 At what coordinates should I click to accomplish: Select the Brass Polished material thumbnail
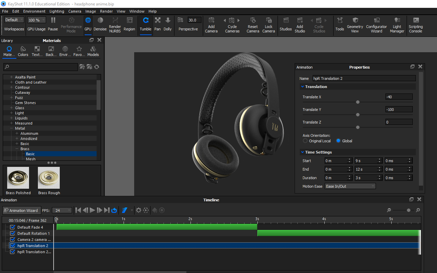pos(18,178)
